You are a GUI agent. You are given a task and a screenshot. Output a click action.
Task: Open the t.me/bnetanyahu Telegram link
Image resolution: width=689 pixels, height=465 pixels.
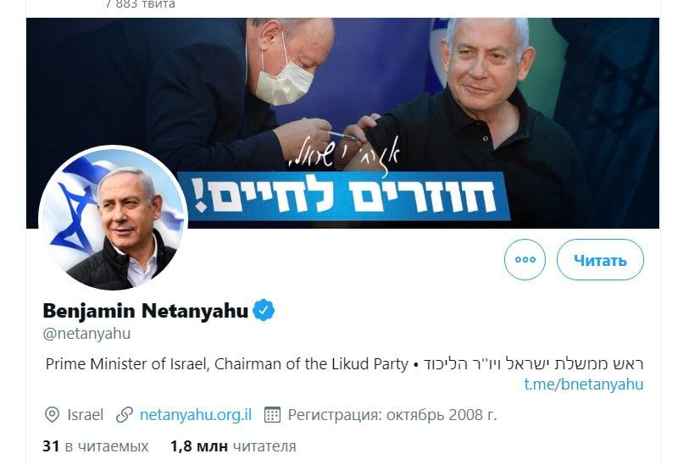point(584,385)
